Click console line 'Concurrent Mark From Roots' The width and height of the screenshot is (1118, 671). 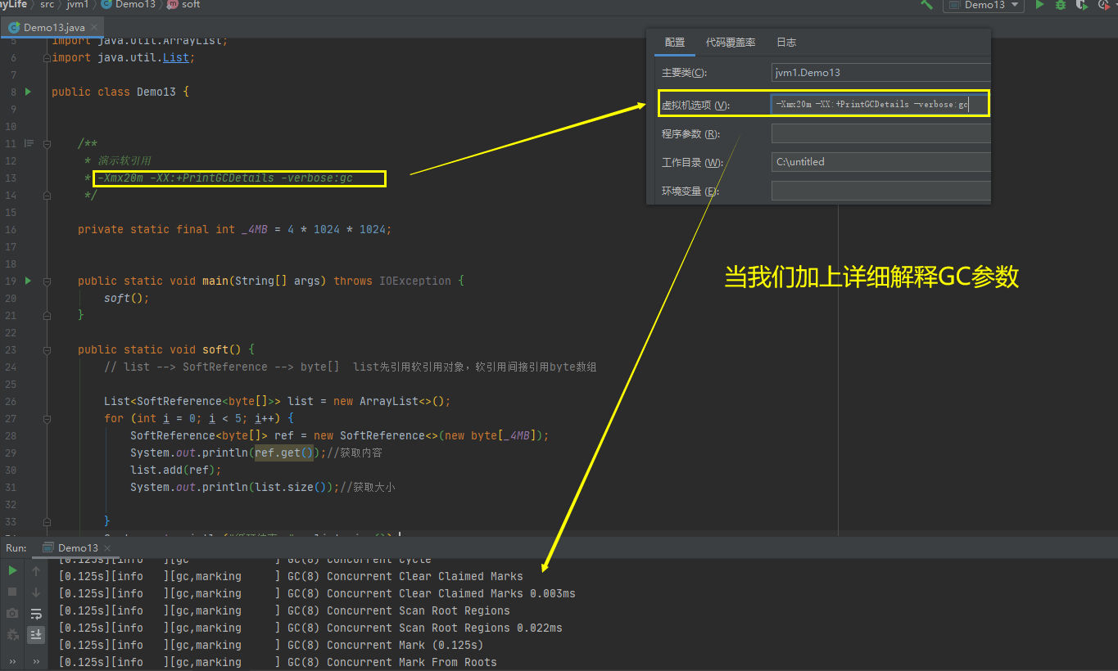coord(412,662)
